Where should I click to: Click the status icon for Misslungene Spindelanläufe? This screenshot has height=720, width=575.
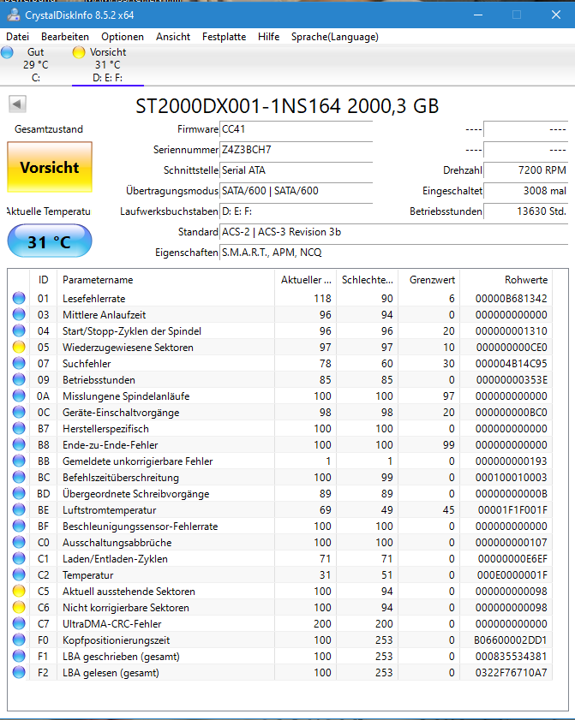click(x=19, y=396)
